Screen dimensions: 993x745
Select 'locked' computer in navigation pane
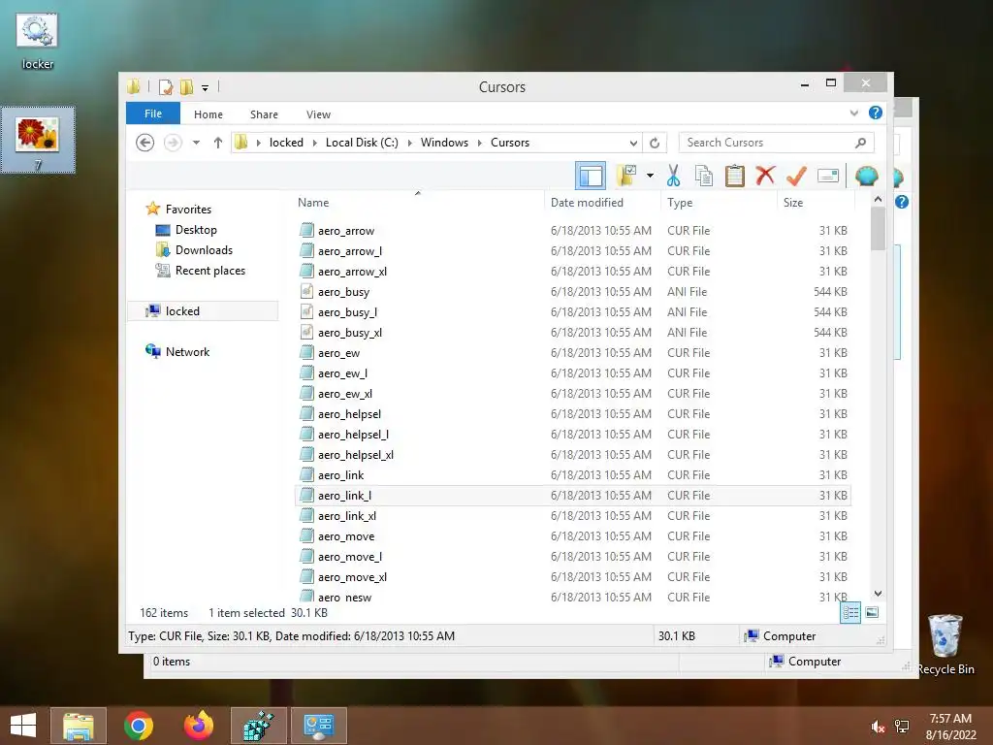point(203,311)
